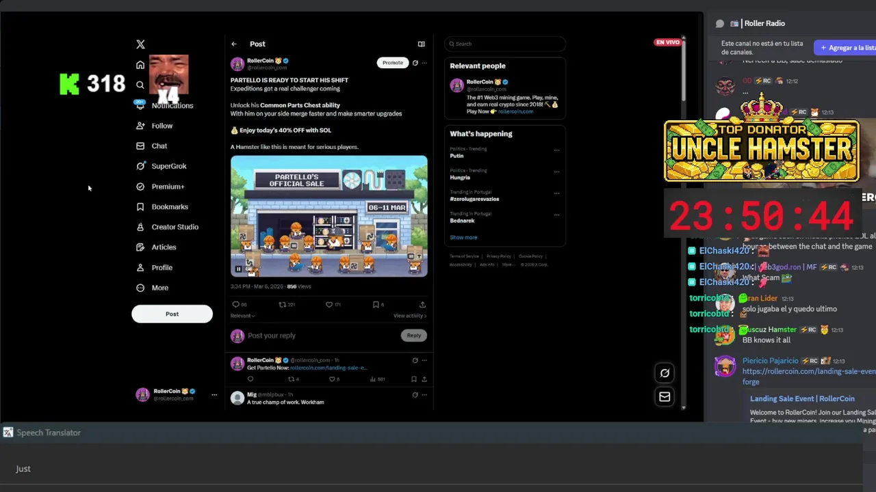Image resolution: width=876 pixels, height=492 pixels.
Task: Click RollerCoin avatar on main post
Action: point(237,64)
